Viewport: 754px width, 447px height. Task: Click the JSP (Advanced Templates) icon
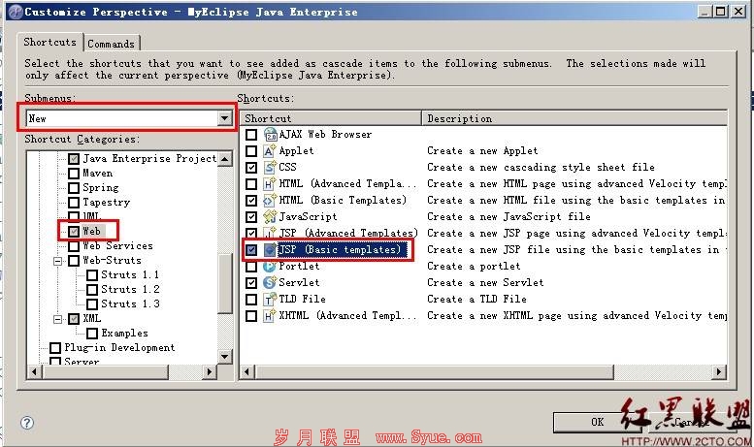point(270,233)
